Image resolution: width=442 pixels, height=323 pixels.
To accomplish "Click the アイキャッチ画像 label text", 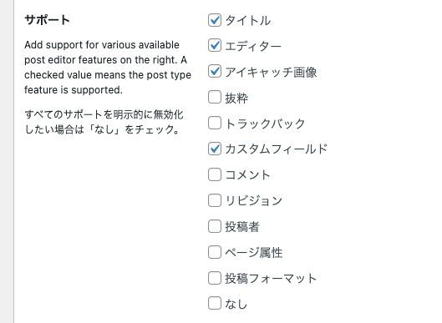I will (x=271, y=72).
